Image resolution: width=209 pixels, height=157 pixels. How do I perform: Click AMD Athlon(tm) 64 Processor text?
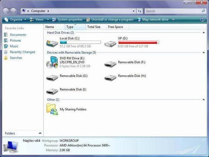coord(85,145)
